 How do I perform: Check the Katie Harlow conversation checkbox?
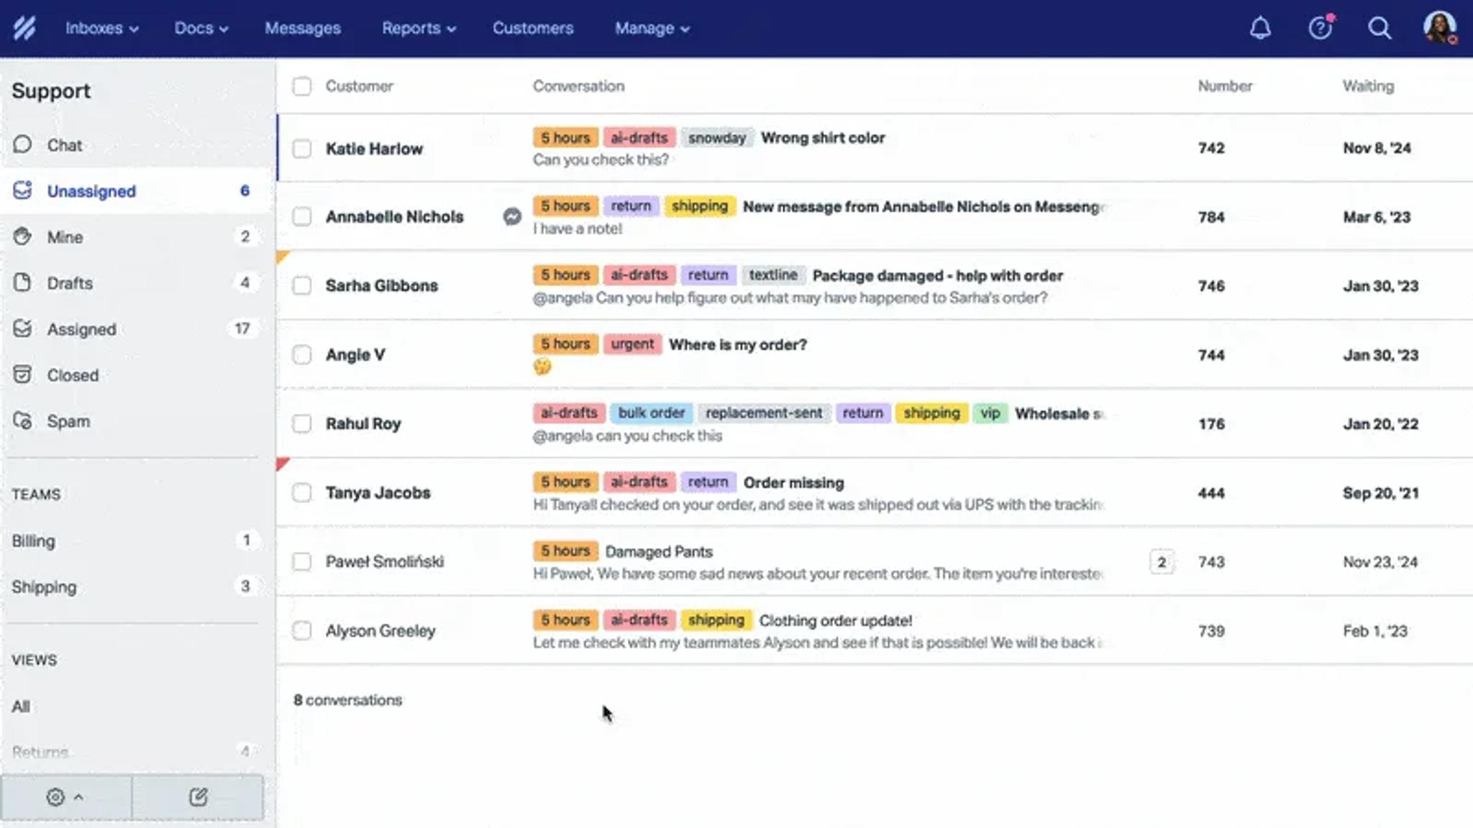click(x=302, y=149)
